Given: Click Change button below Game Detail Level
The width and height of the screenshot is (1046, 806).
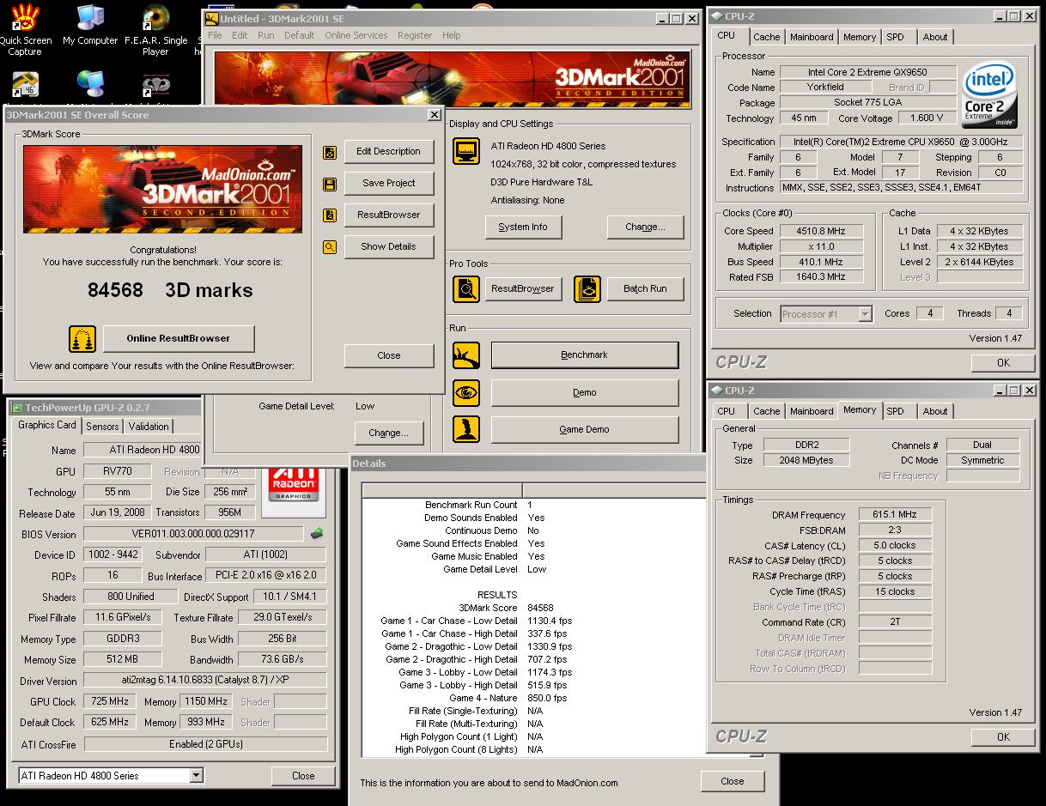Looking at the screenshot, I should click(388, 433).
